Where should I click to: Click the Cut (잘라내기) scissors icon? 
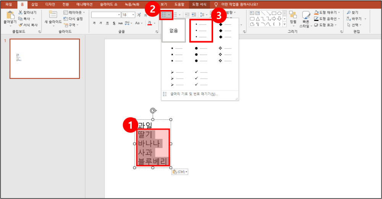(x=21, y=13)
